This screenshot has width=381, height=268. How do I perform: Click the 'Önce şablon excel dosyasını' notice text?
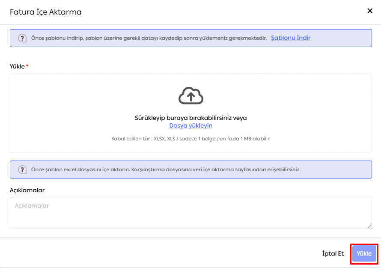click(166, 170)
